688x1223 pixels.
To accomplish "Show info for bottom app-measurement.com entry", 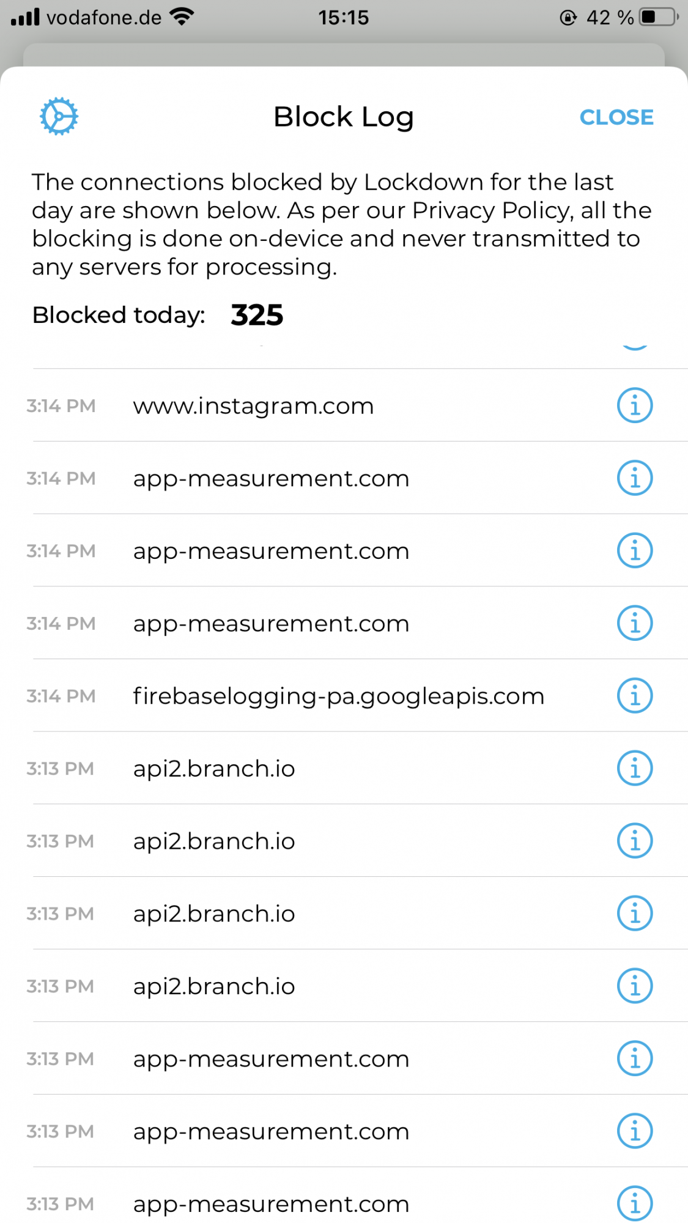I will 635,1203.
